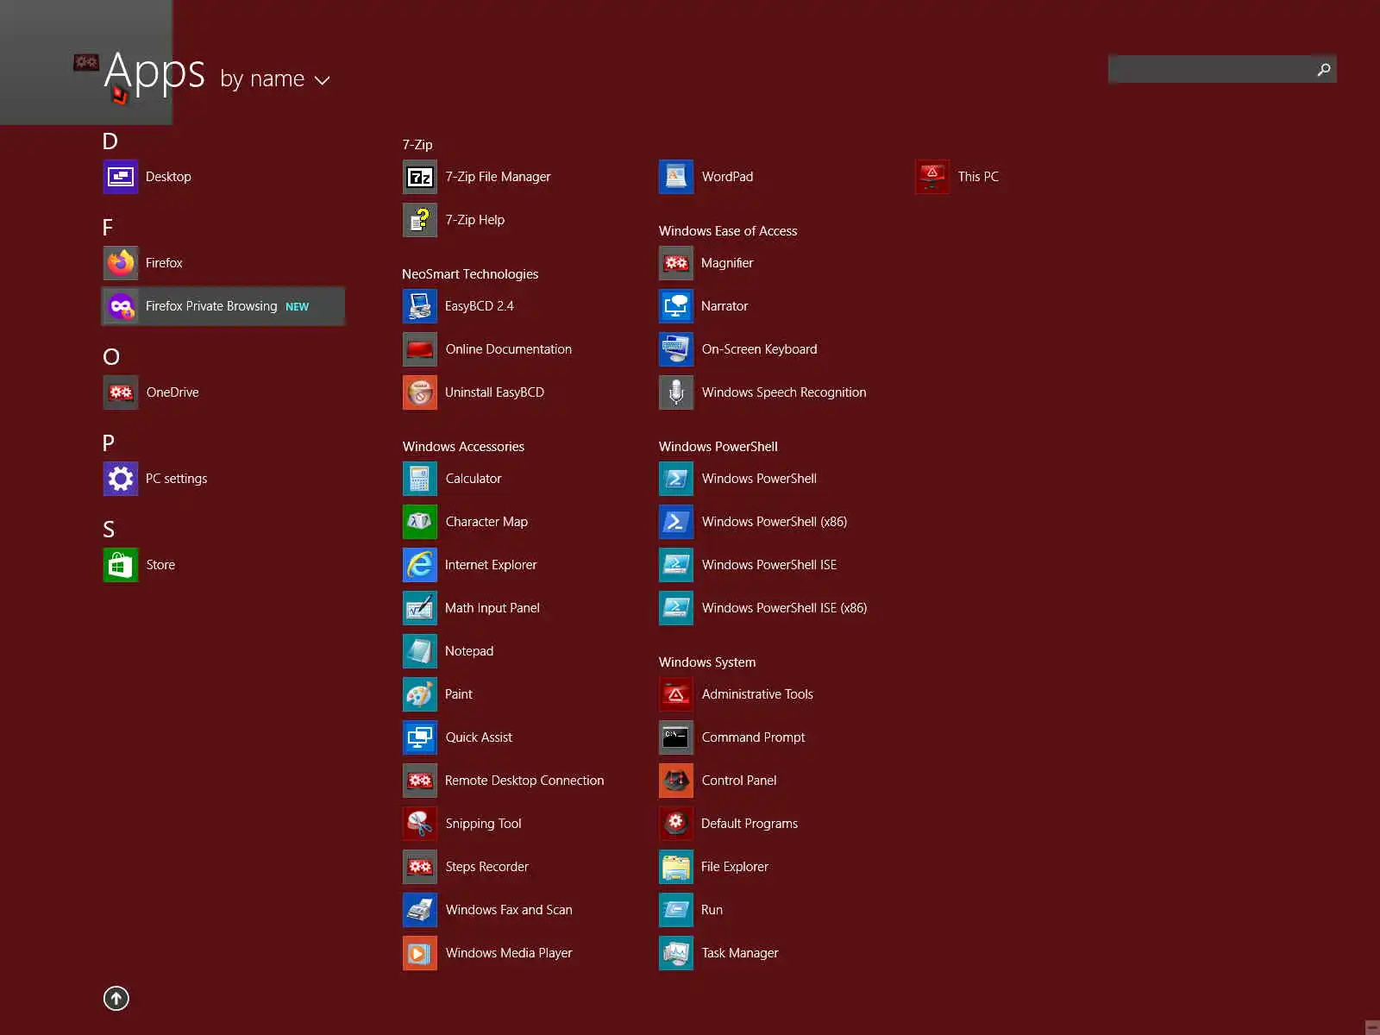1380x1035 pixels.
Task: Click the letter O section header
Action: pos(111,357)
